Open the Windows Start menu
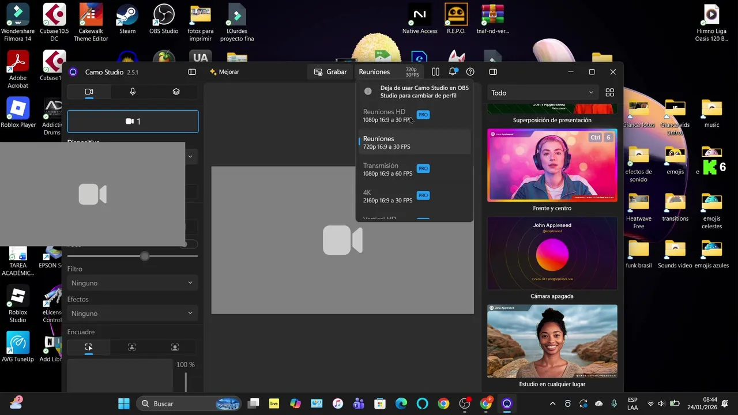738x415 pixels. click(124, 403)
